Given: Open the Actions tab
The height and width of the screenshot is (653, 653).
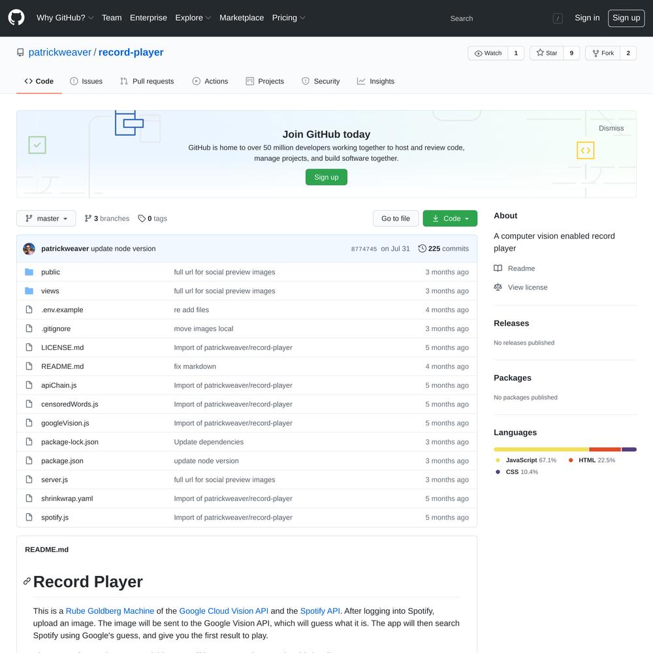Looking at the screenshot, I should click(x=210, y=81).
